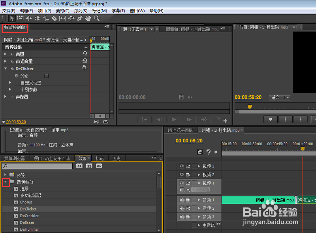Mute the 音频 3 track speaker

click(x=182, y=217)
